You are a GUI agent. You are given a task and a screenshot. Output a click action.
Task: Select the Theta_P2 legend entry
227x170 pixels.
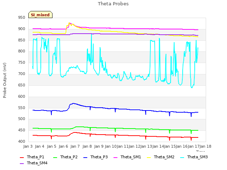tap(65, 157)
